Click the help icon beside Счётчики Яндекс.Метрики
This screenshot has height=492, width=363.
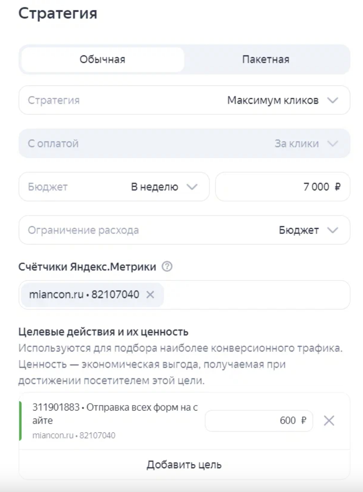click(167, 266)
